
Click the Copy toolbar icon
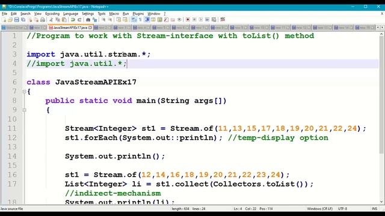coord(58,20)
